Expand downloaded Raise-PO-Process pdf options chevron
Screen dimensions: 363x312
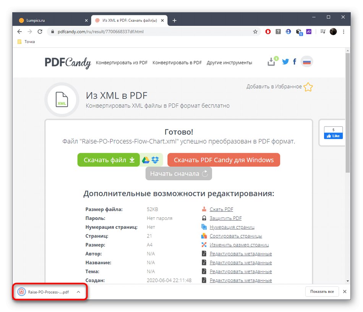point(78,292)
